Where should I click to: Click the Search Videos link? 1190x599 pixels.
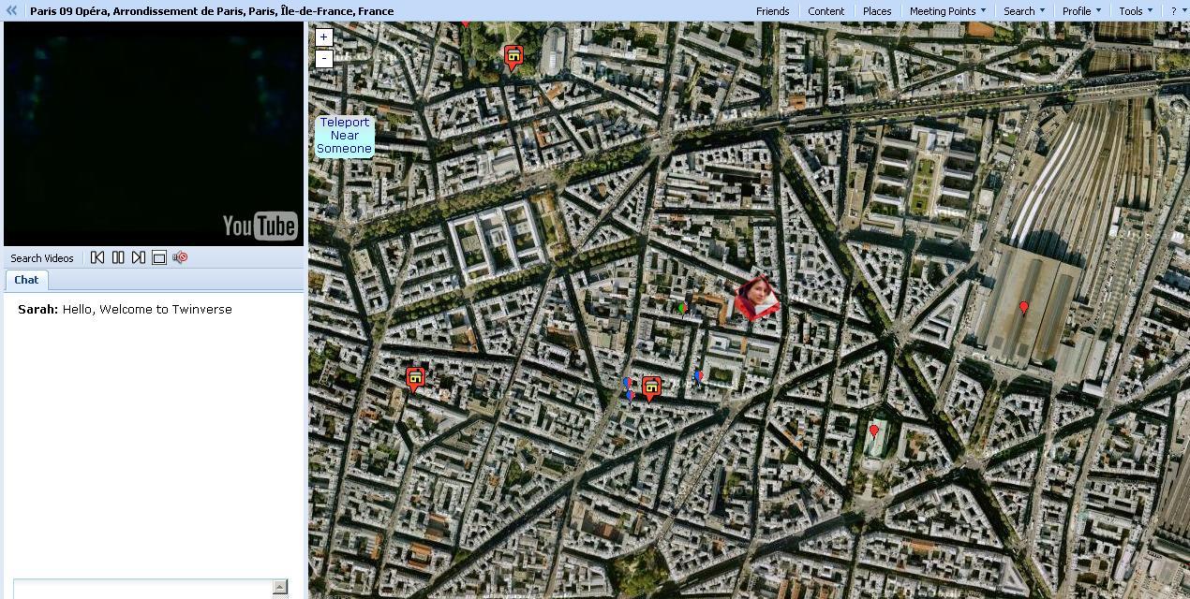click(x=42, y=258)
